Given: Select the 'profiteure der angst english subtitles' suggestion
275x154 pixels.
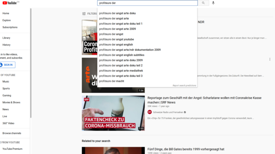Looking at the screenshot, I should coord(147,55).
